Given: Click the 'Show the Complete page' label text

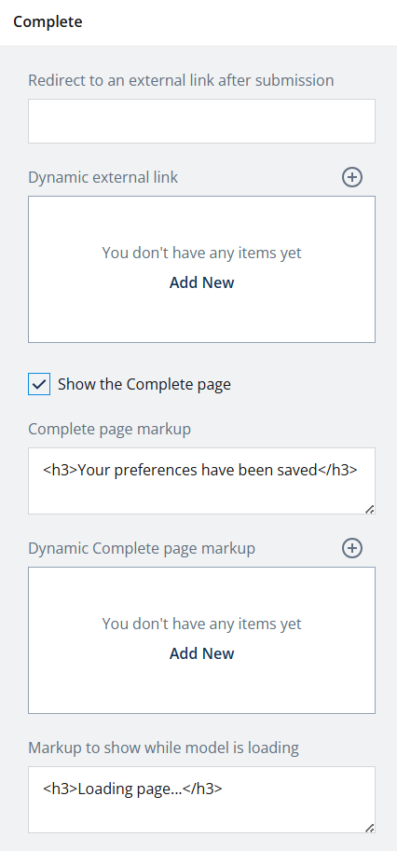Looking at the screenshot, I should 144,384.
